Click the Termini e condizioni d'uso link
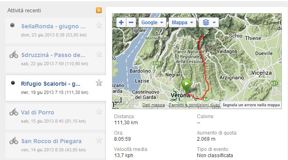 pos(194,105)
